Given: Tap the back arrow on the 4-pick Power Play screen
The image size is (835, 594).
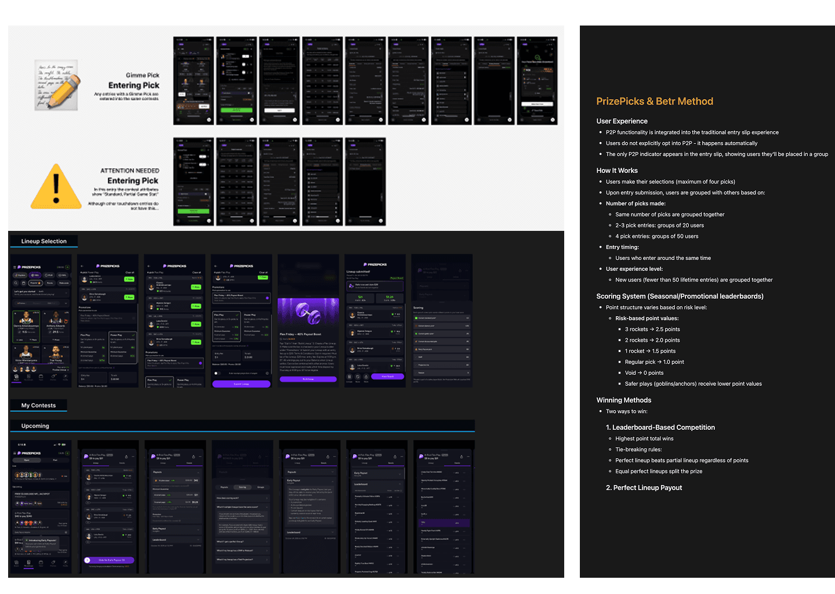Looking at the screenshot, I should pyautogui.click(x=82, y=266).
